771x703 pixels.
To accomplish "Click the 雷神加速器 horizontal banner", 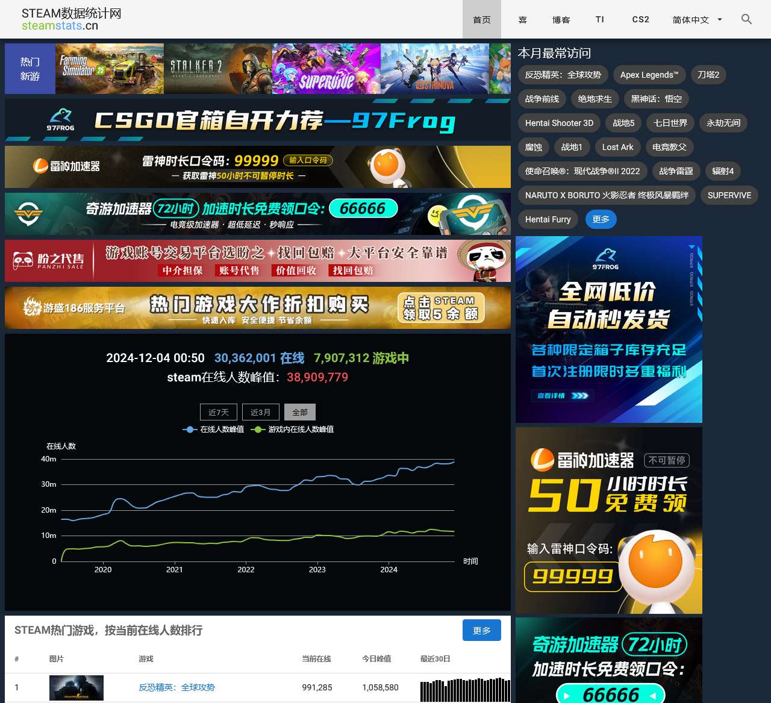I will [x=258, y=167].
